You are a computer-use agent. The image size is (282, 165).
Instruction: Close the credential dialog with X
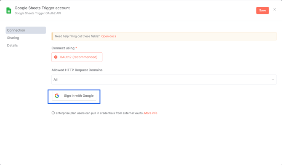pyautogui.click(x=274, y=9)
